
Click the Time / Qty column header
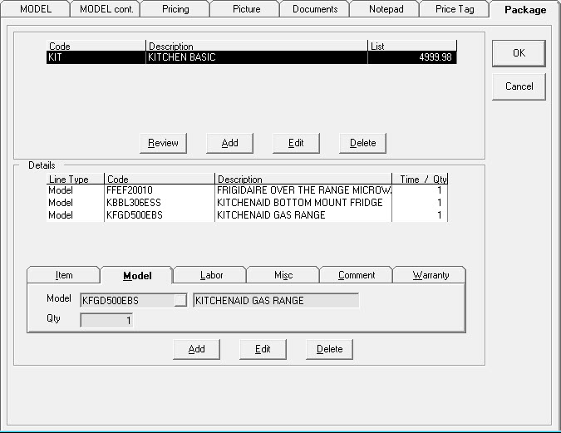tap(420, 179)
